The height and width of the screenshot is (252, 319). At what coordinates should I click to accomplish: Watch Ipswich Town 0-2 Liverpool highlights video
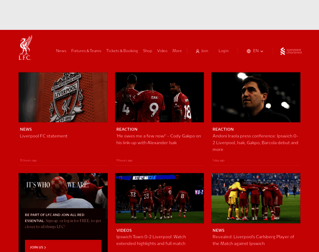tap(151, 240)
